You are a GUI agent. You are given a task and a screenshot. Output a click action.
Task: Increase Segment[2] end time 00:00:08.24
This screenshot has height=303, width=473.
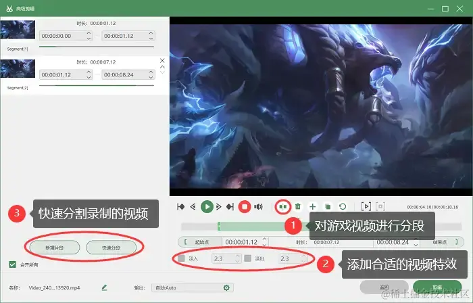tap(151, 72)
